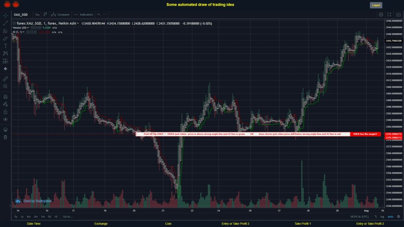Viewport: 404px width, 227px height.
Task: Click the redo arrow
Action: (x=105, y=15)
